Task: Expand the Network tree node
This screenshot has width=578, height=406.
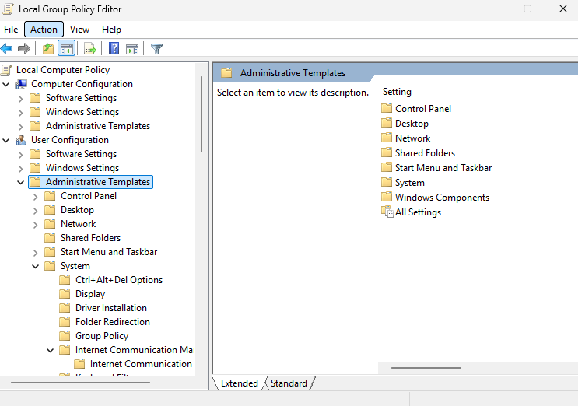Action: [35, 225]
